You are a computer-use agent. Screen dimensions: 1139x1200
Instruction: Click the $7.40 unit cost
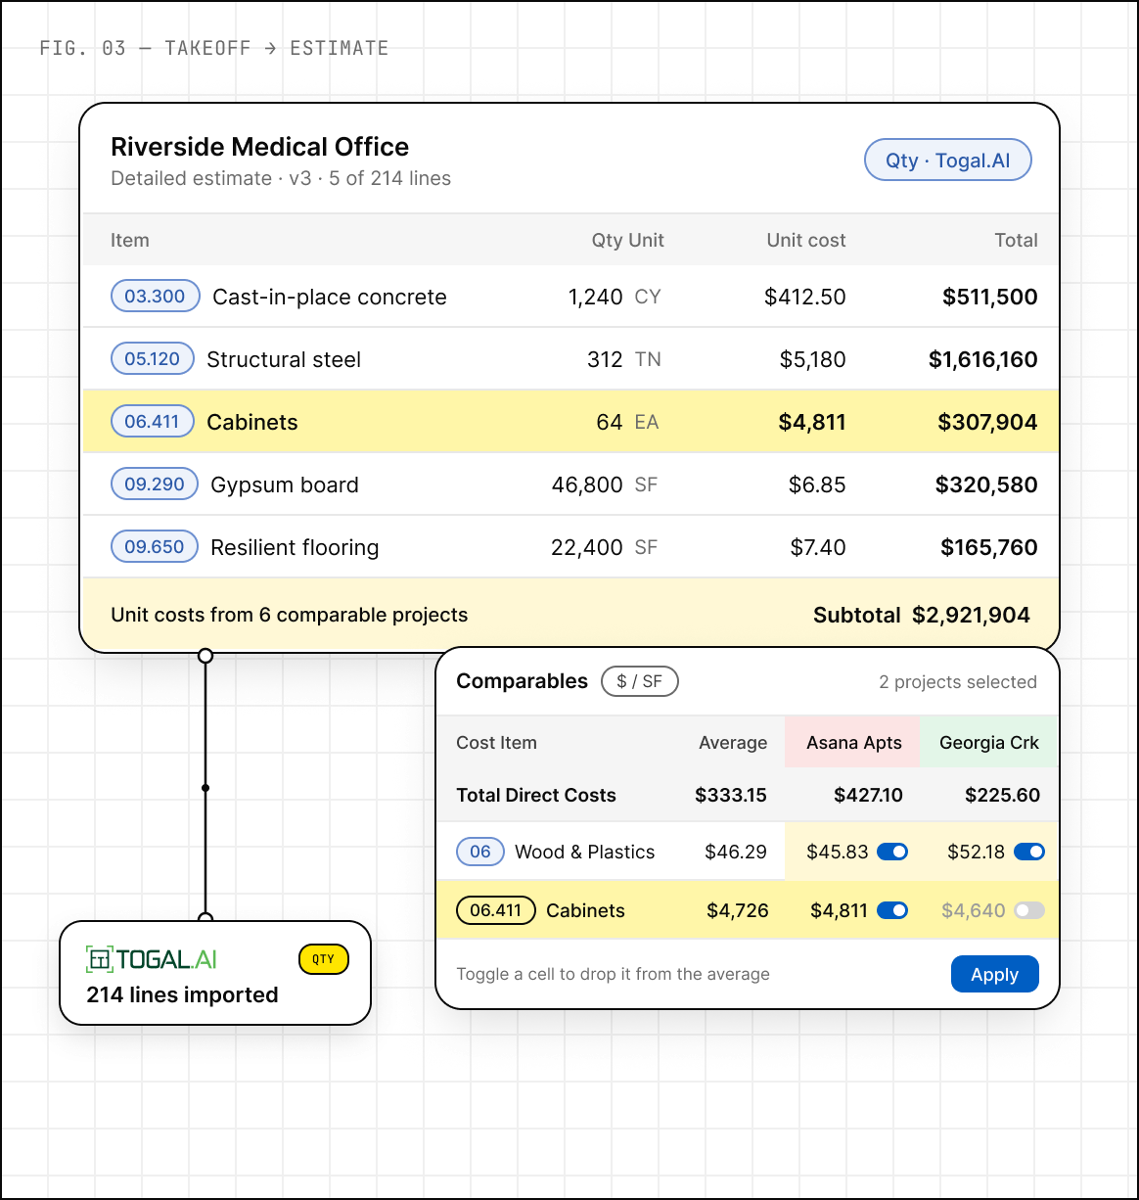pyautogui.click(x=818, y=547)
